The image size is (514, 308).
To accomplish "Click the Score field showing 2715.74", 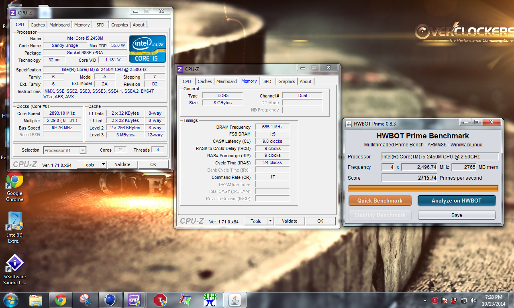I will click(409, 178).
